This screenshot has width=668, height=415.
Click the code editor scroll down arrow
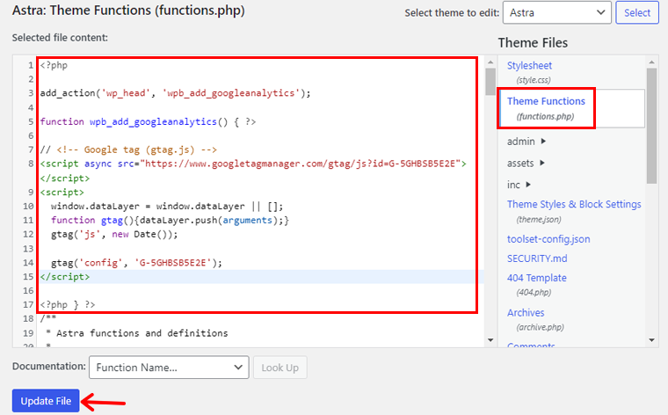(x=490, y=340)
